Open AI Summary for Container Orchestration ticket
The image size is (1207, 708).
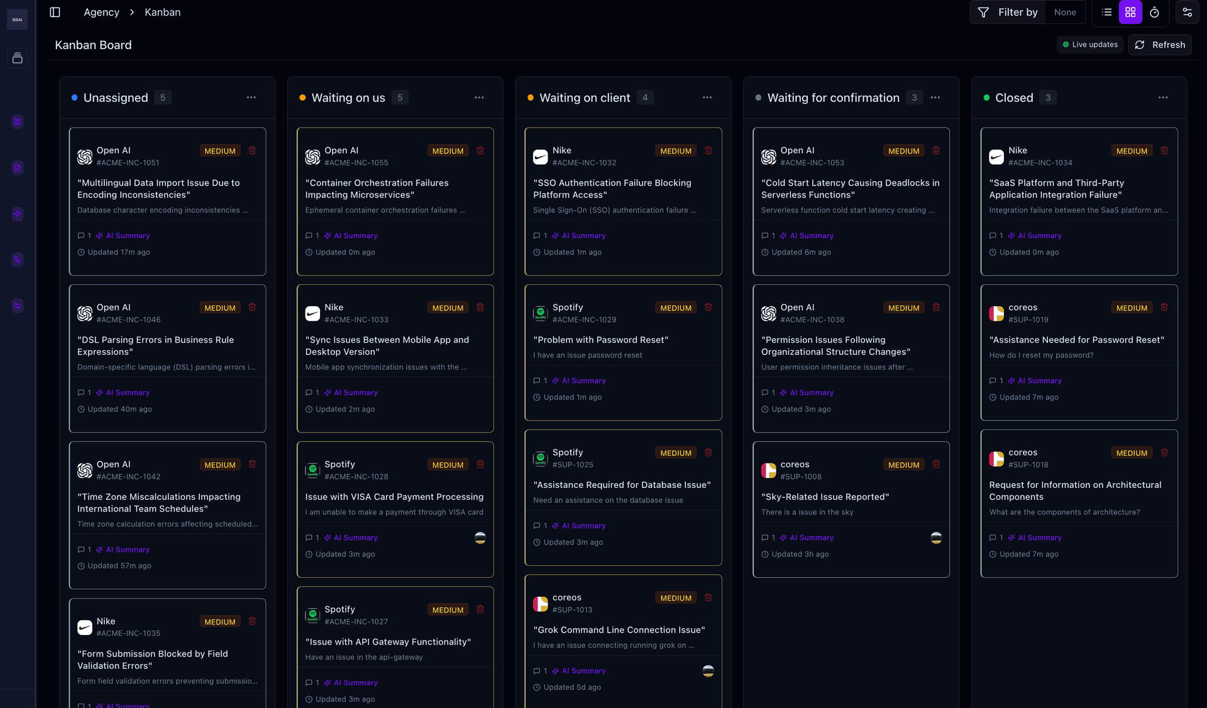[355, 236]
